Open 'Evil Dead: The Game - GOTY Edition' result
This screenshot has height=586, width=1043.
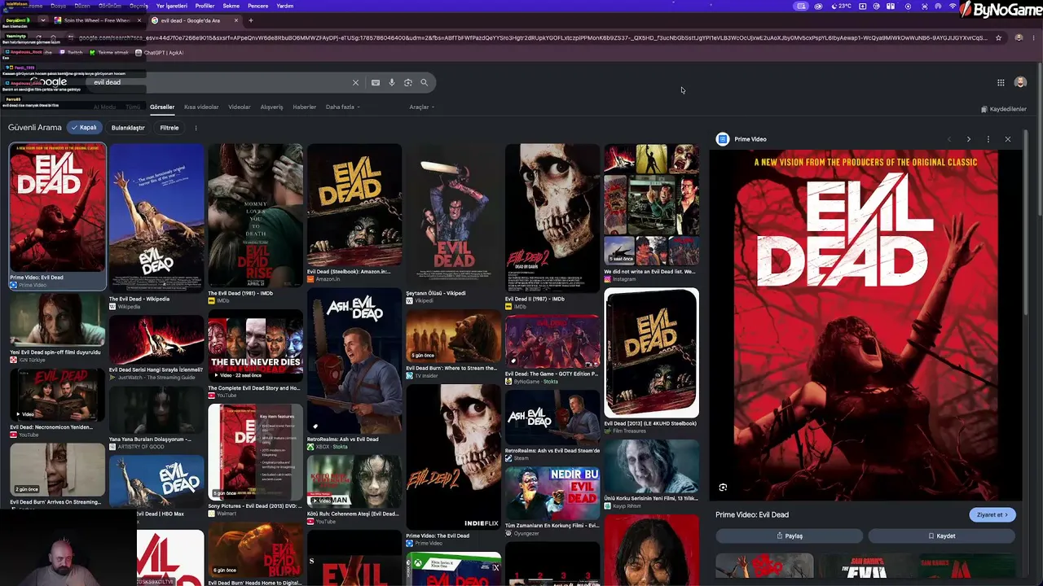pyautogui.click(x=552, y=350)
